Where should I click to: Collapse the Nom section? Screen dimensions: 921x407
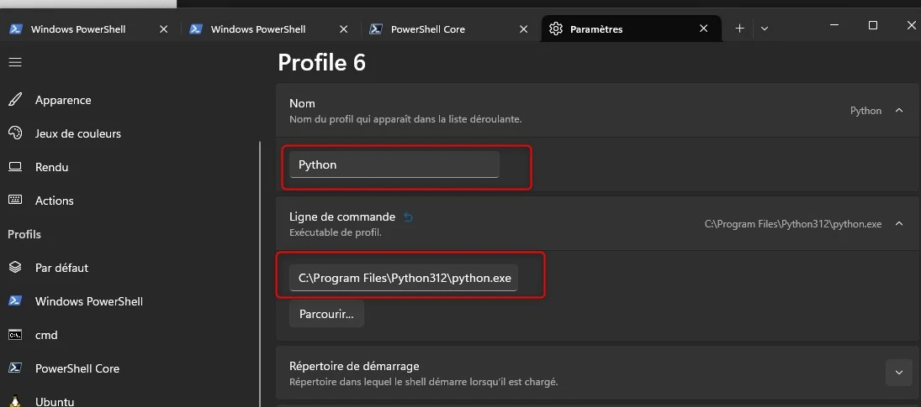[x=898, y=110]
